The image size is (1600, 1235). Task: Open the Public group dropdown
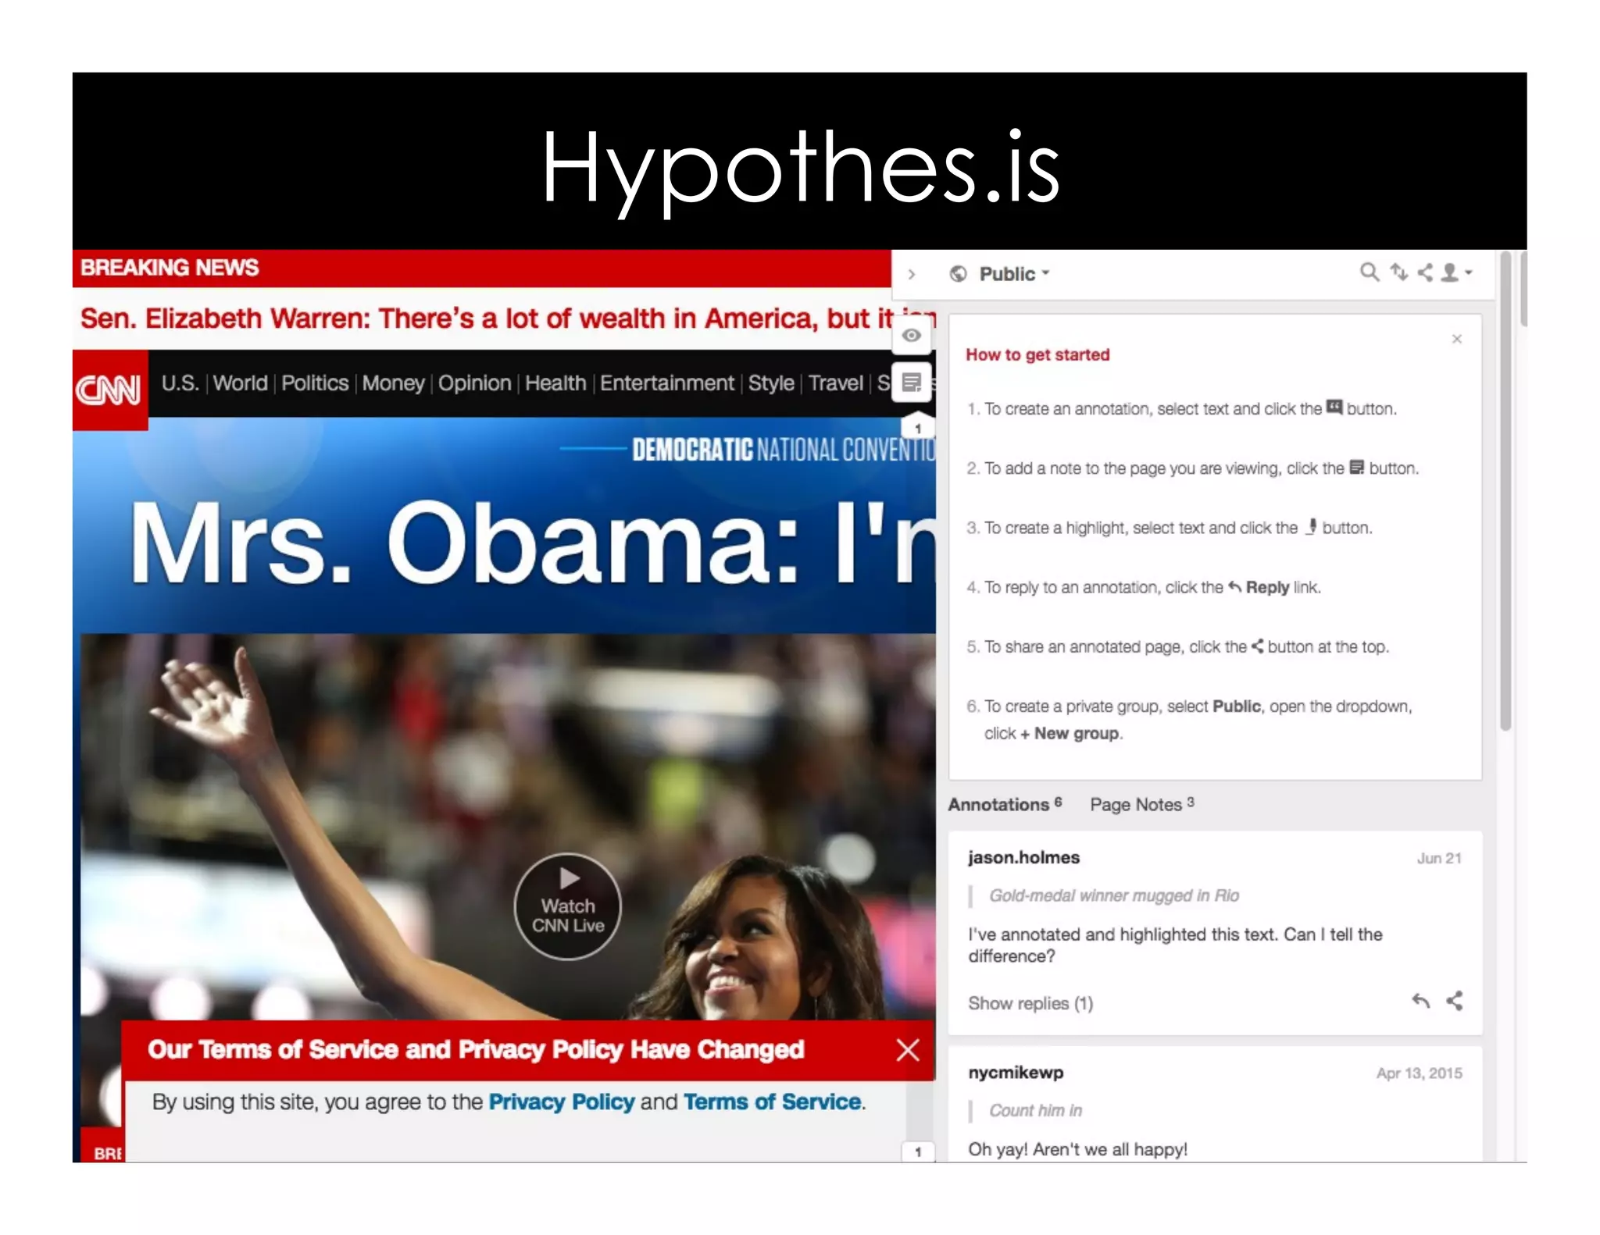[1014, 274]
